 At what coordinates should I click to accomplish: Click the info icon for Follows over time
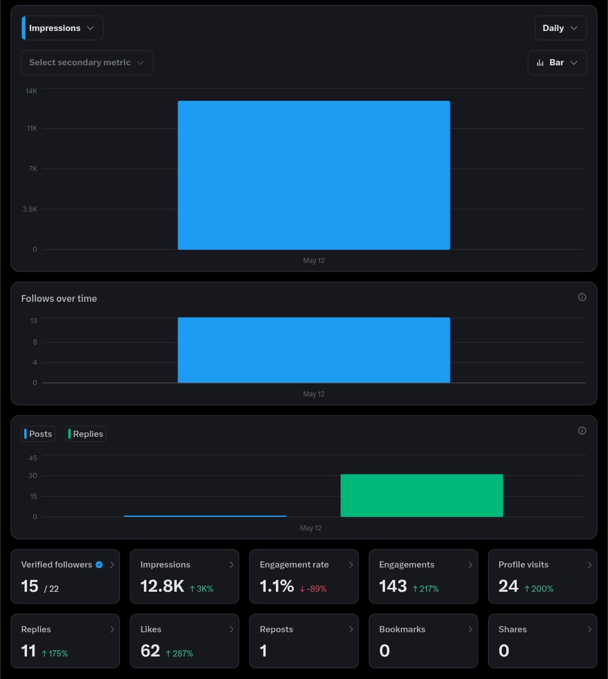pos(582,297)
